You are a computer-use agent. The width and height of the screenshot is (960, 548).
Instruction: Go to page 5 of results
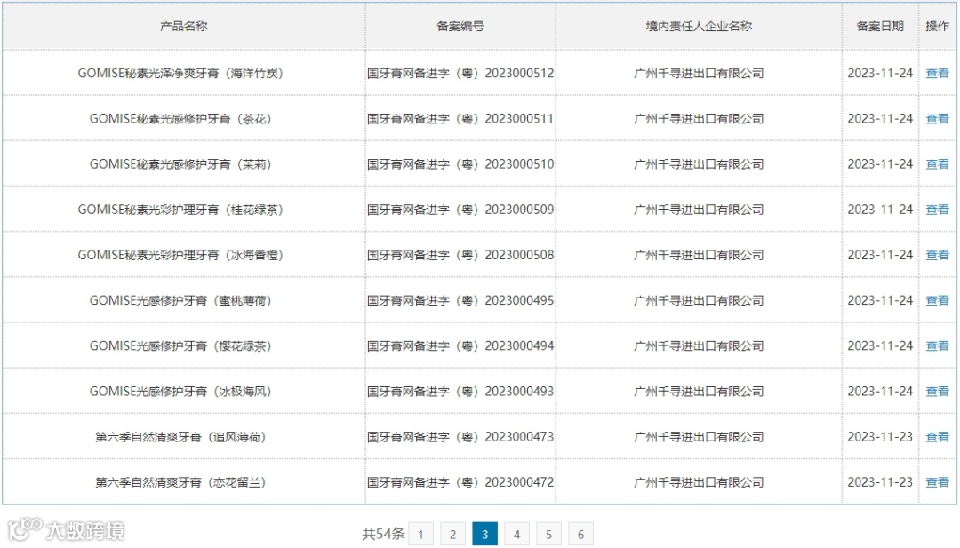click(548, 534)
